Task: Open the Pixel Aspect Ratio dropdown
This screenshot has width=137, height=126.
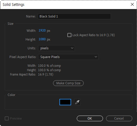Action: (x=68, y=57)
